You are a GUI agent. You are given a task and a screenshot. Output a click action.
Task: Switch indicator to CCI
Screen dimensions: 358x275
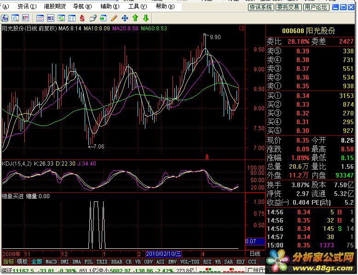coord(252,262)
